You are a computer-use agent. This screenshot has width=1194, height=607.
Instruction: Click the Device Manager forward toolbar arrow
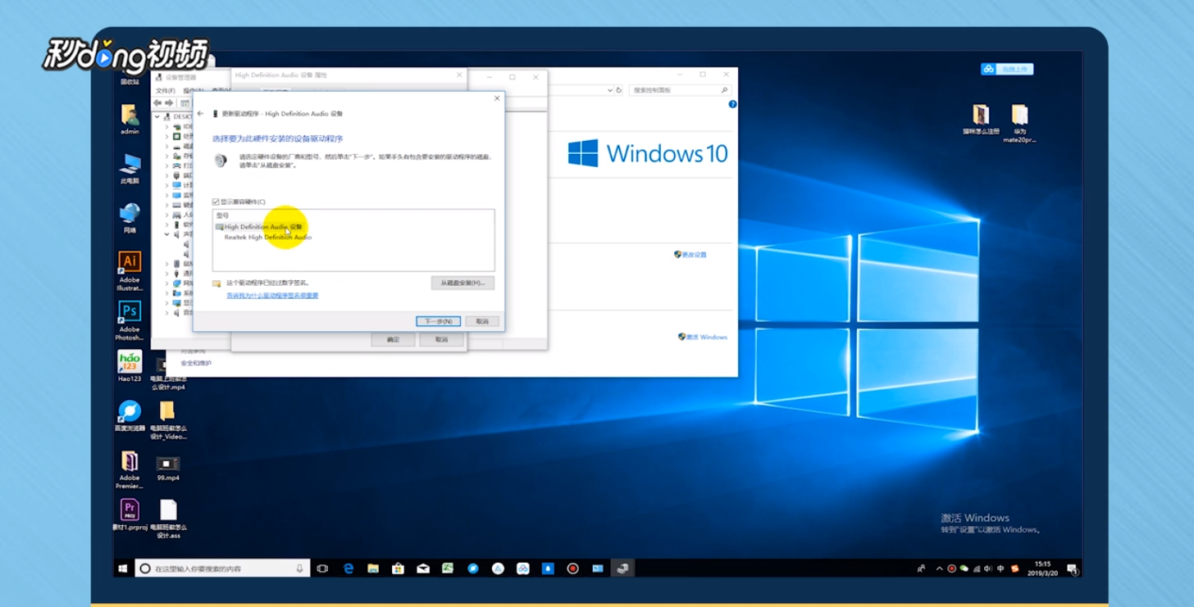(x=170, y=103)
